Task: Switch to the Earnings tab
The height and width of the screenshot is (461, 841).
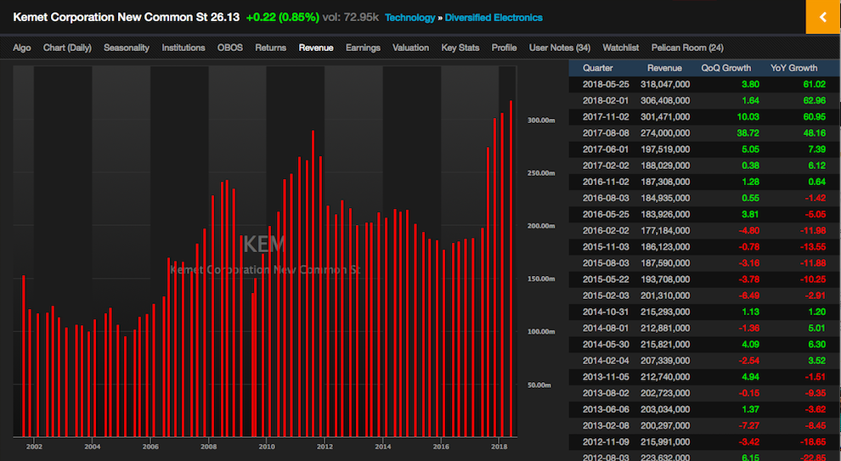Action: (363, 48)
